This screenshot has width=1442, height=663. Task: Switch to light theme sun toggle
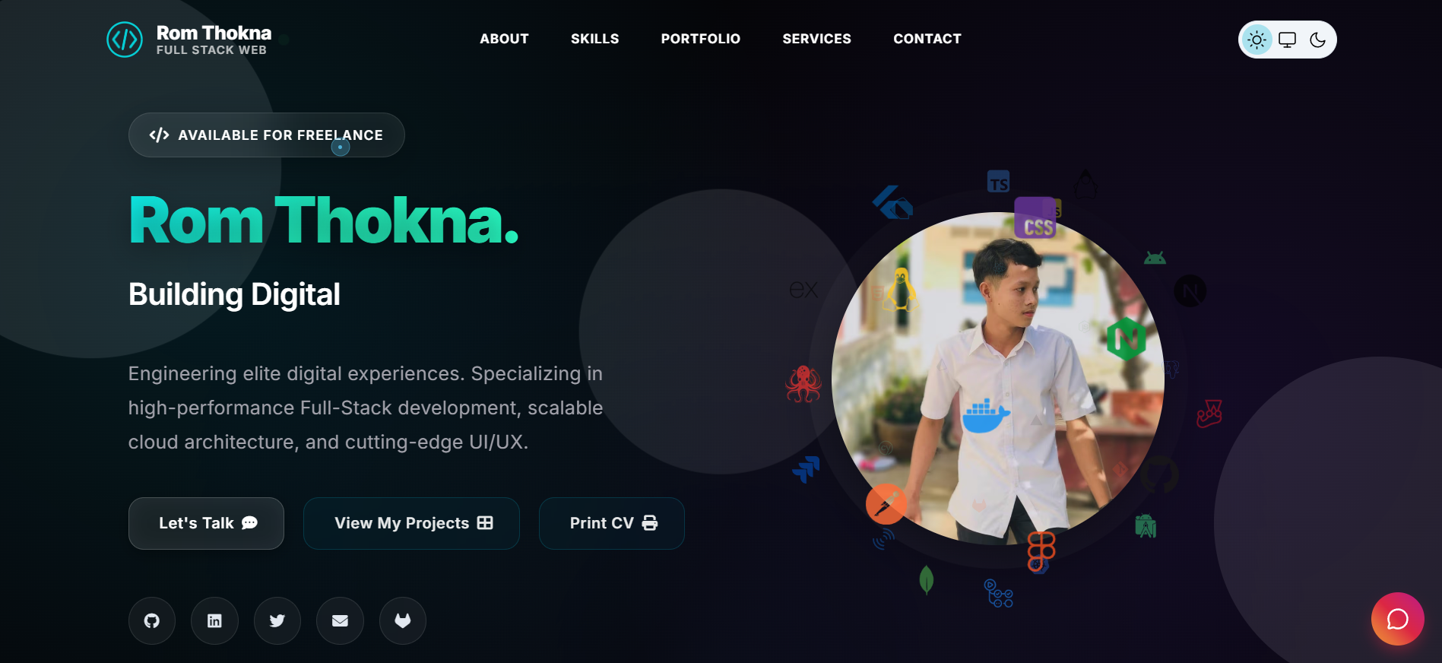point(1257,40)
